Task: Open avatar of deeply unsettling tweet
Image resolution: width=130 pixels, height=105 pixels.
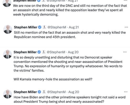Action: pyautogui.click(x=8, y=54)
